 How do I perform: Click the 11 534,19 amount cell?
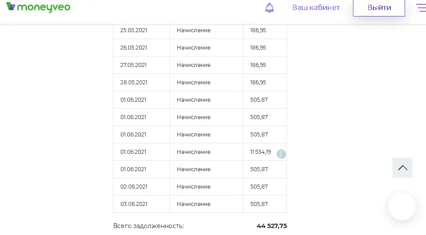click(260, 152)
